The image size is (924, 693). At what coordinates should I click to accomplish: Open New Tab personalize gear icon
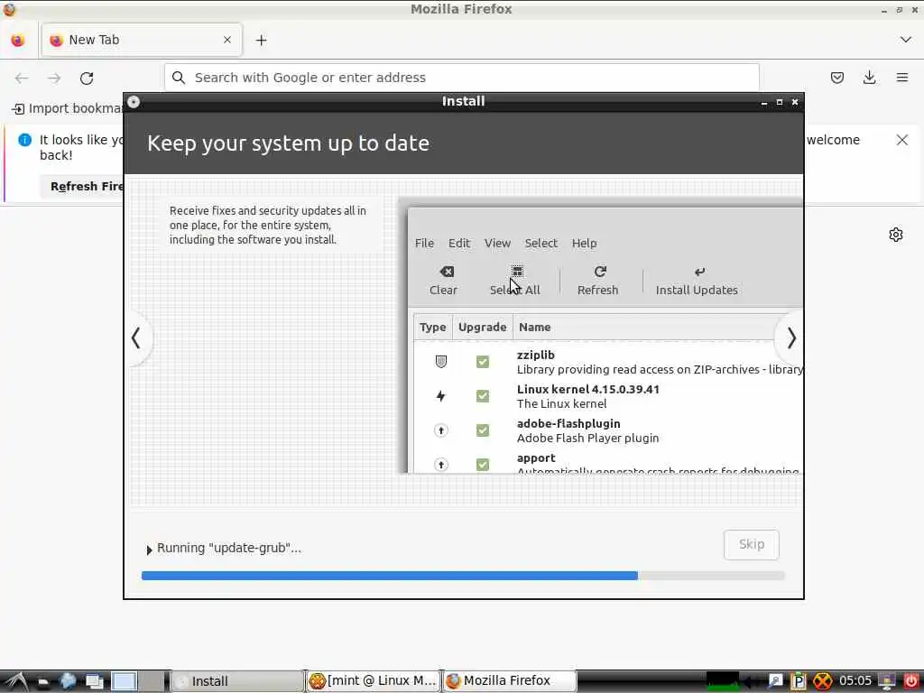[x=896, y=235]
